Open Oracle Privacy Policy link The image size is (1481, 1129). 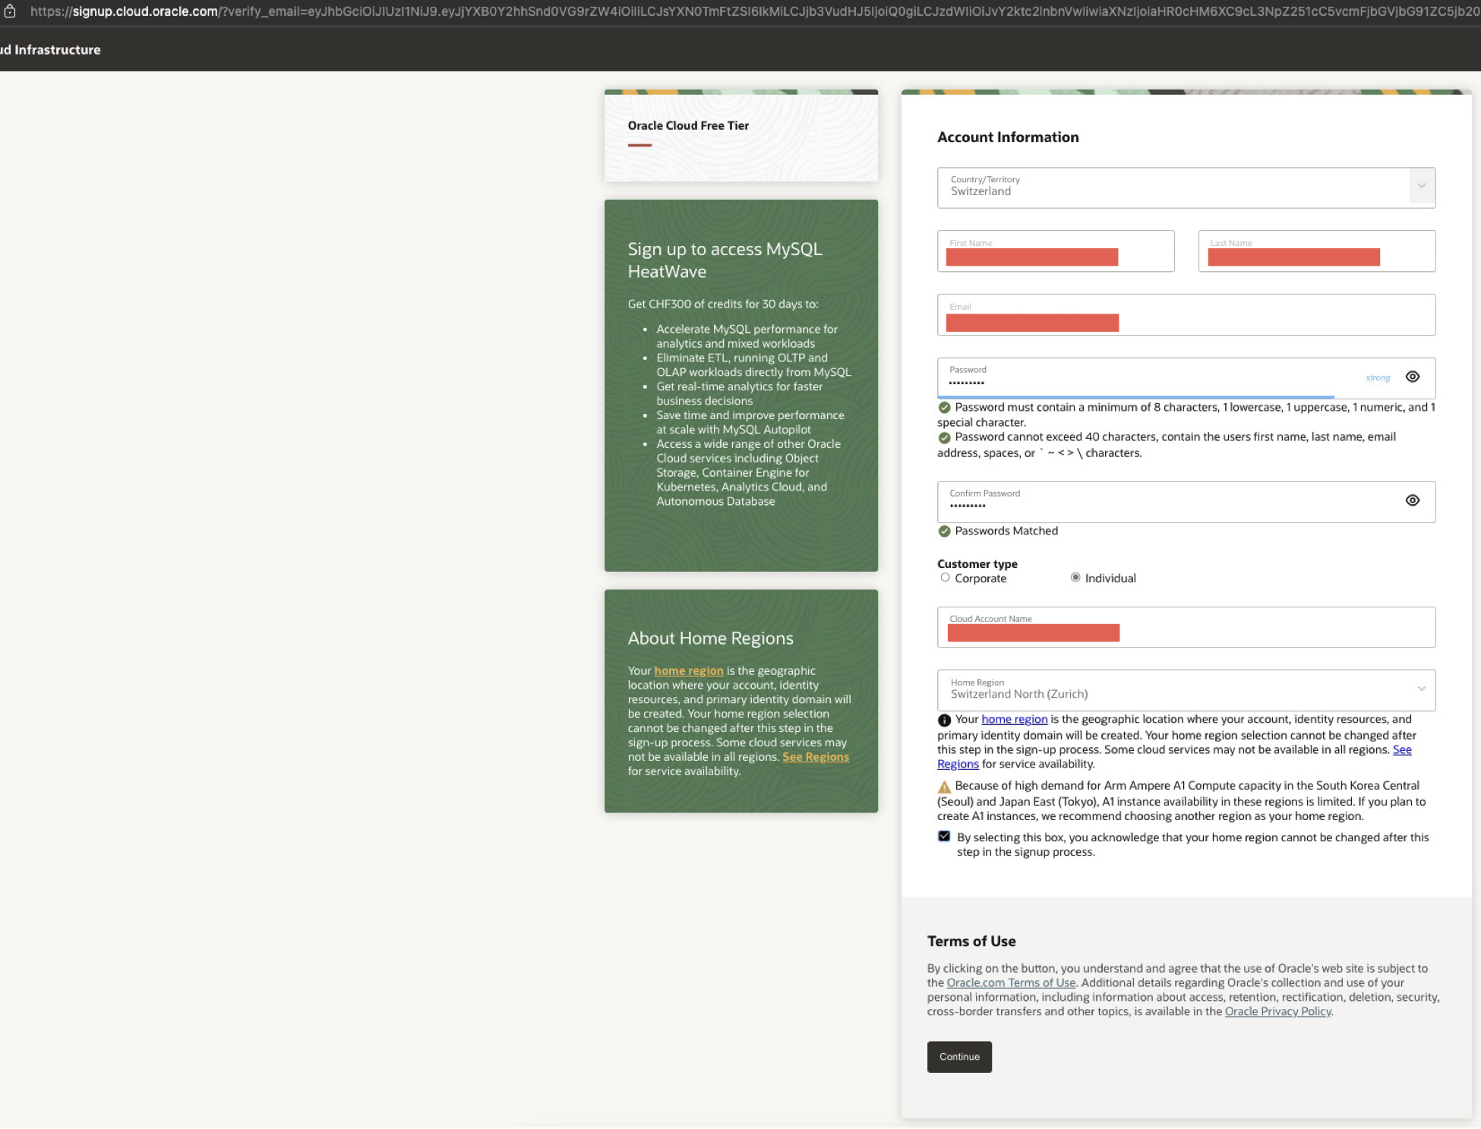[x=1277, y=1011]
